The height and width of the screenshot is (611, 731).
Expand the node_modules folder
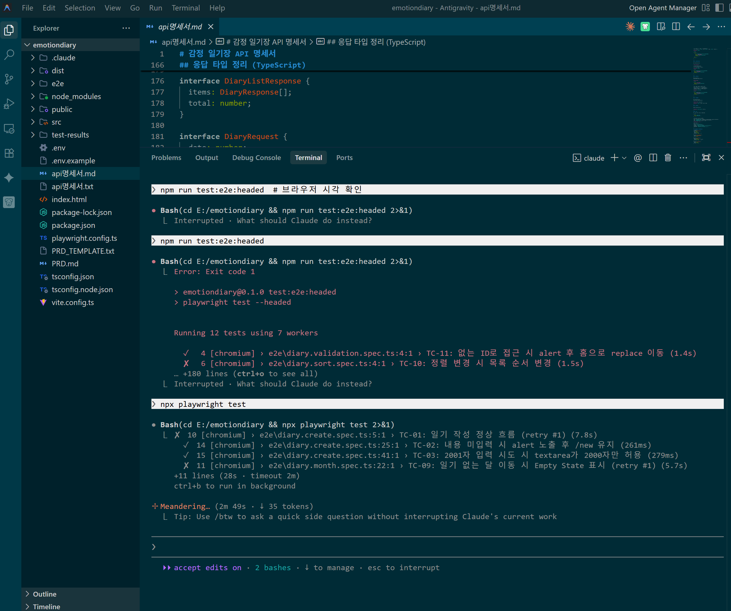point(76,96)
